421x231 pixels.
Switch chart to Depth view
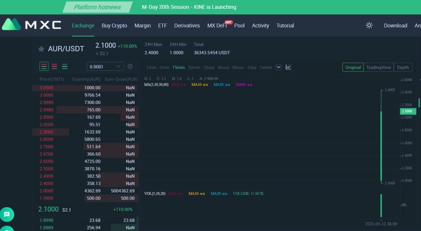403,67
